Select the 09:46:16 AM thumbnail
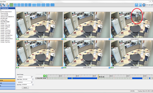The width and height of the screenshot is (153, 93). pos(87,54)
